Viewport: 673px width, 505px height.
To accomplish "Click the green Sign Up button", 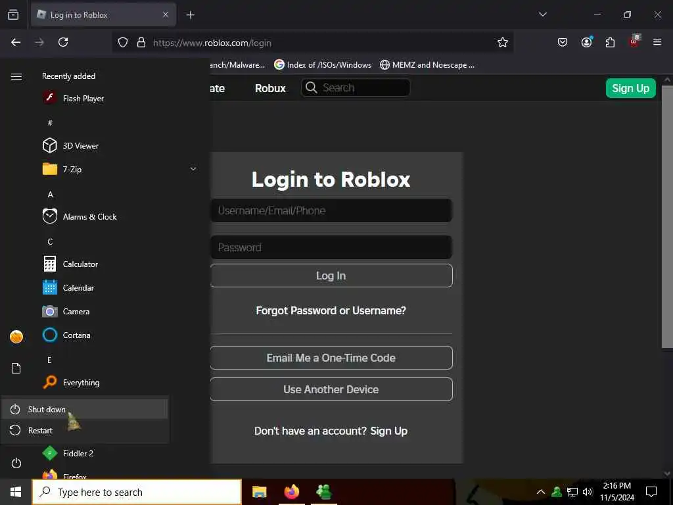I will (x=630, y=88).
